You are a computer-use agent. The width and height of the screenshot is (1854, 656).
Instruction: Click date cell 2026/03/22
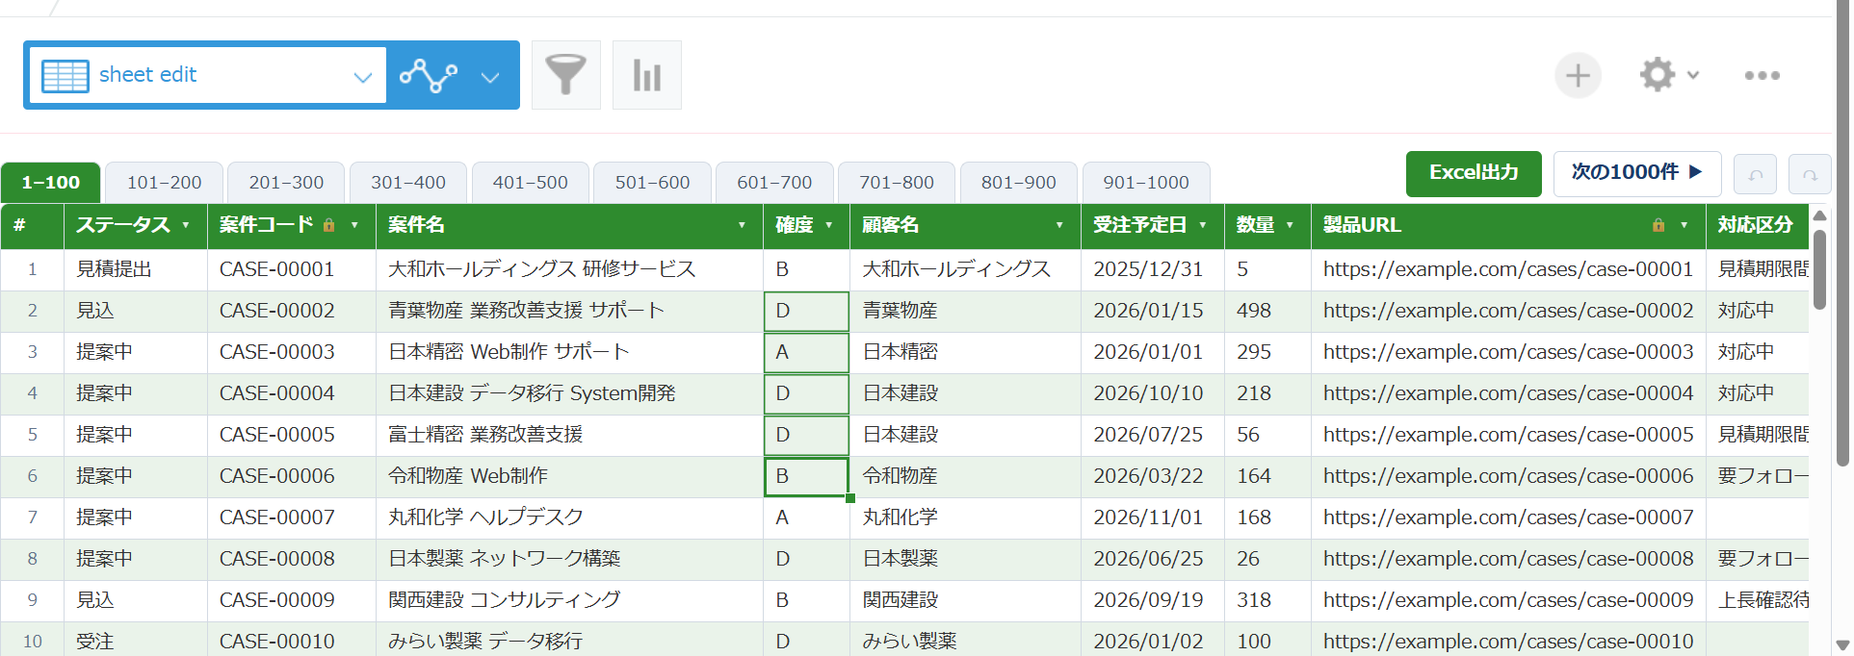(1152, 476)
